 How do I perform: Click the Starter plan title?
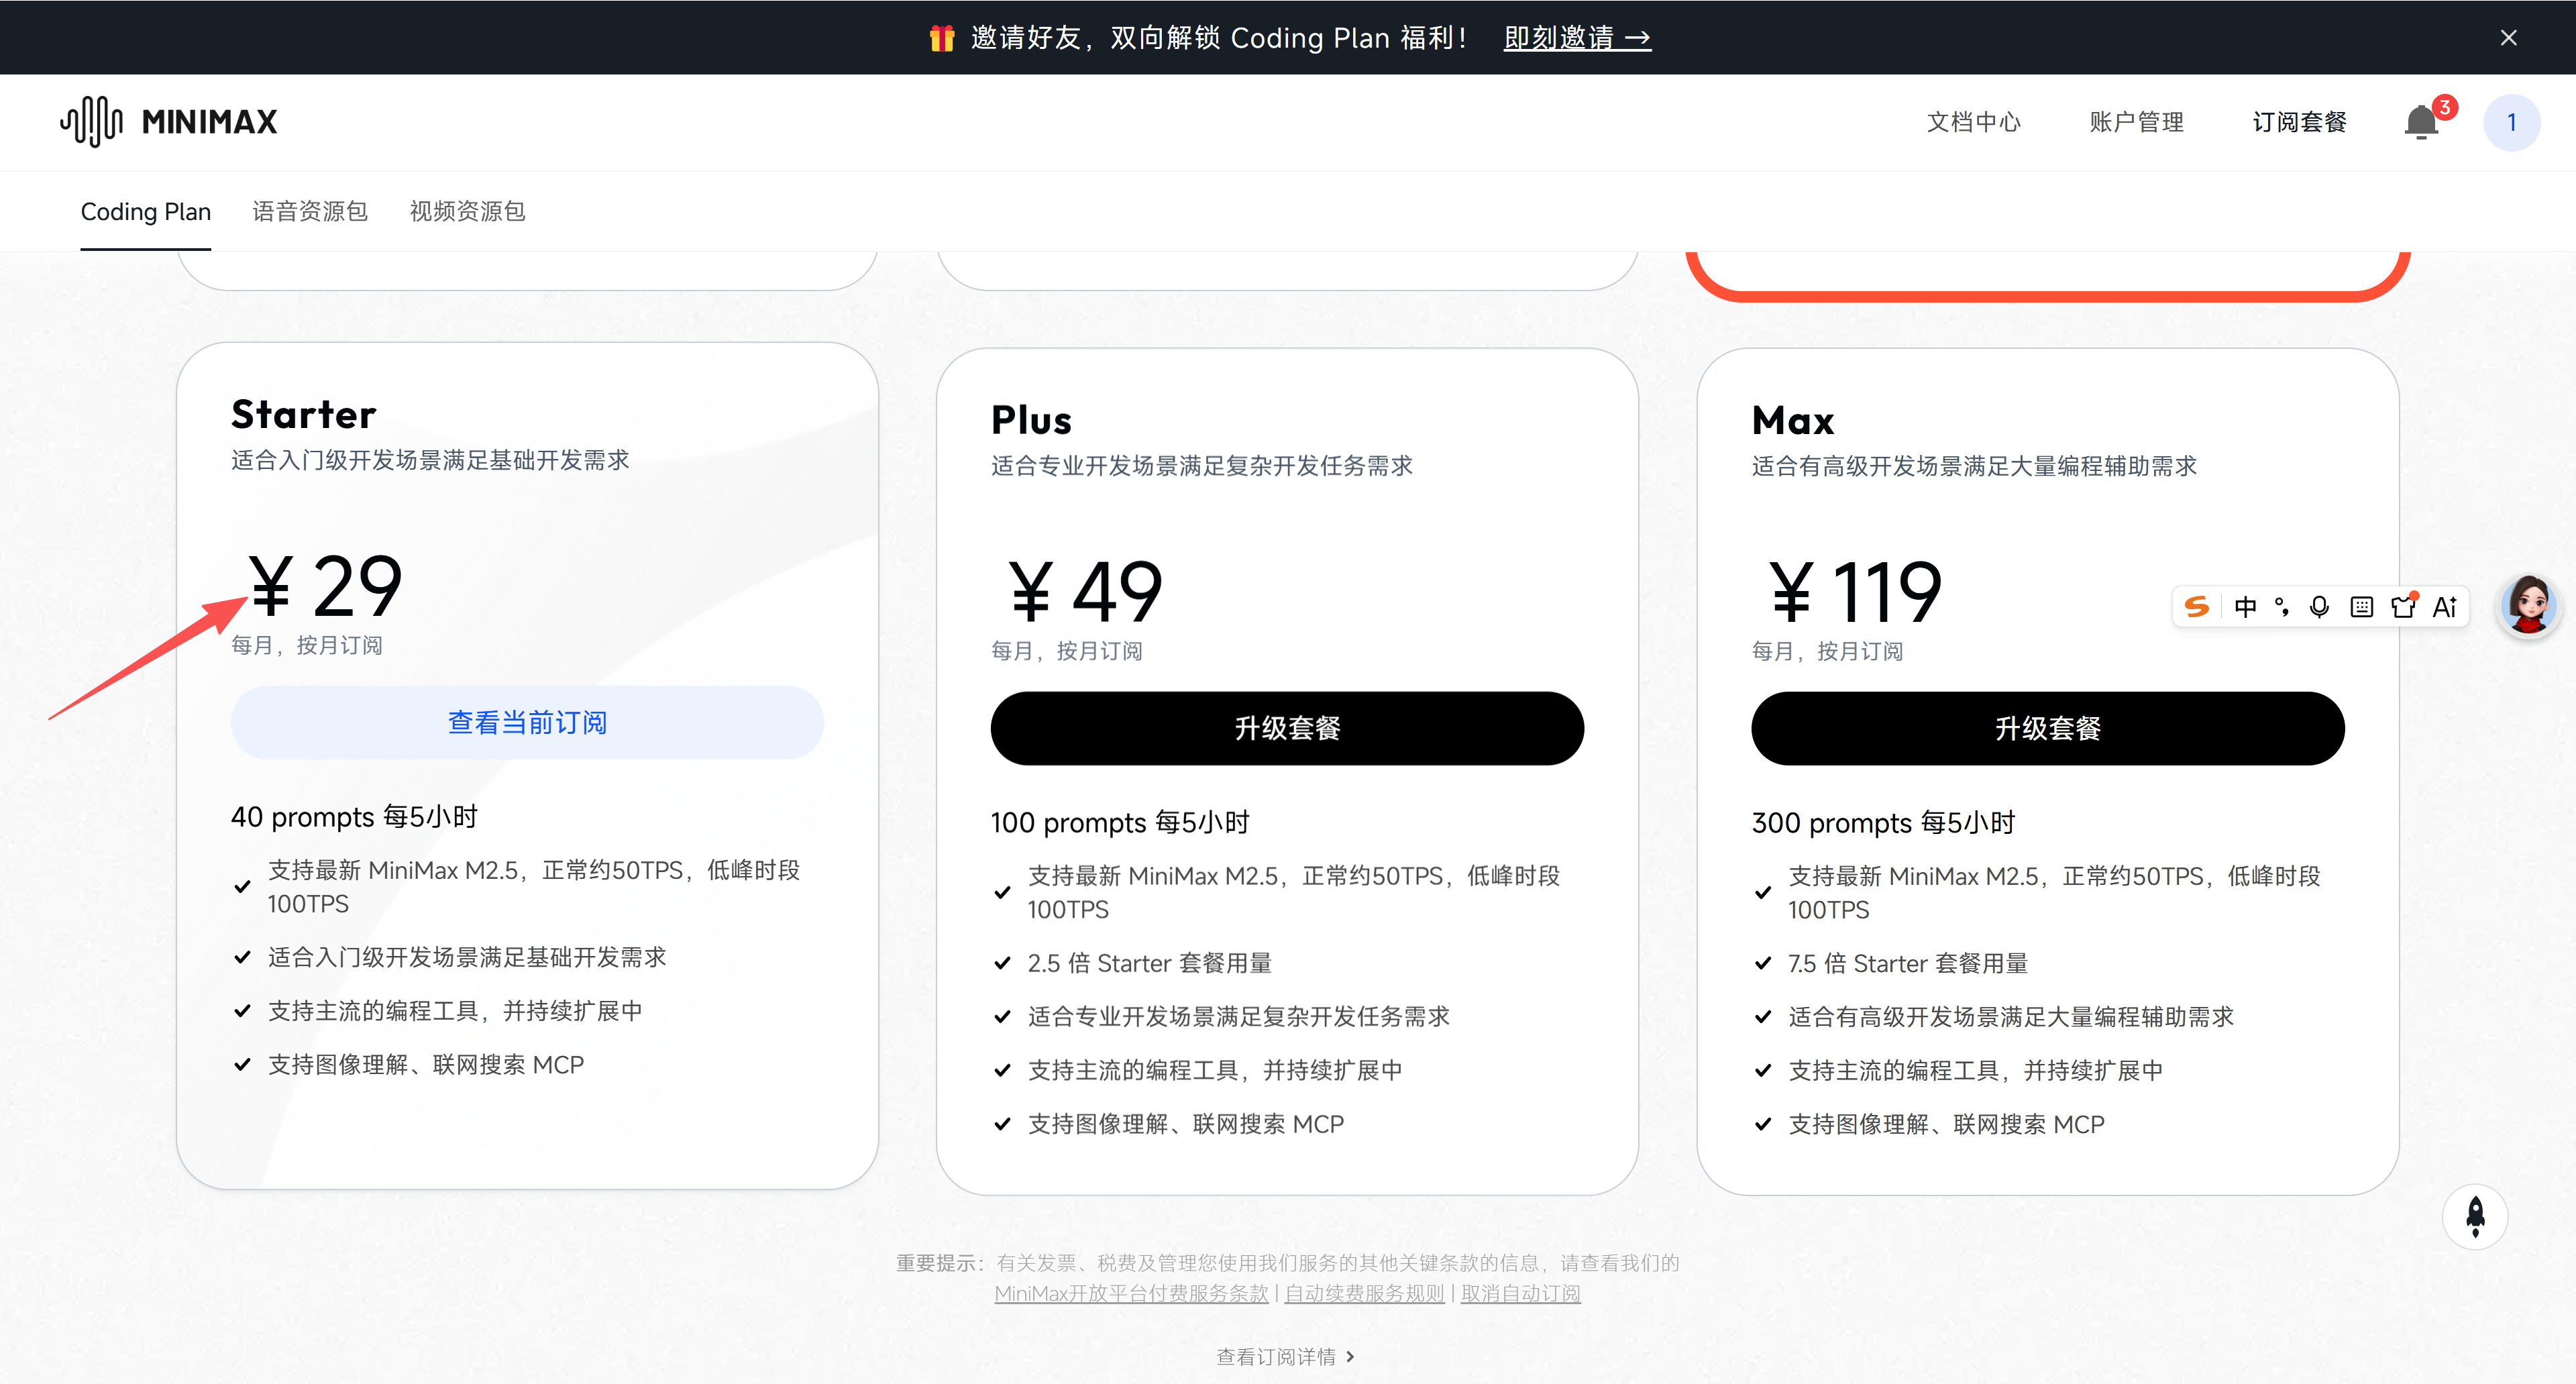[x=304, y=414]
